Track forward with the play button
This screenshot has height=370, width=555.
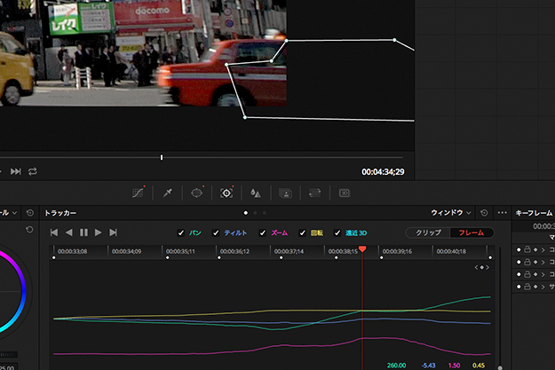point(98,232)
